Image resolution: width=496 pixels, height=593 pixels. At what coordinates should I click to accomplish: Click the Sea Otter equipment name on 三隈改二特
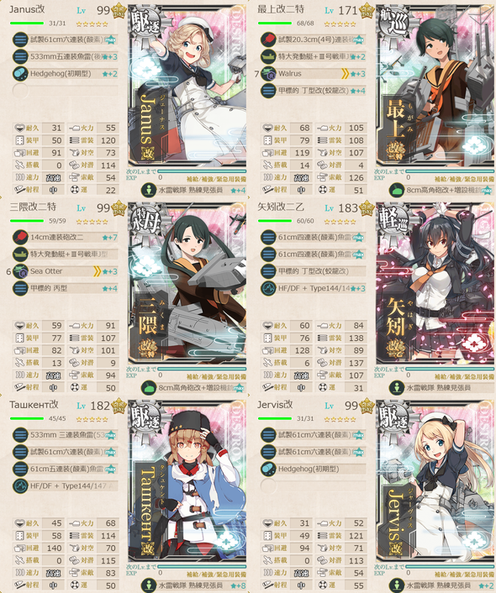tap(46, 271)
